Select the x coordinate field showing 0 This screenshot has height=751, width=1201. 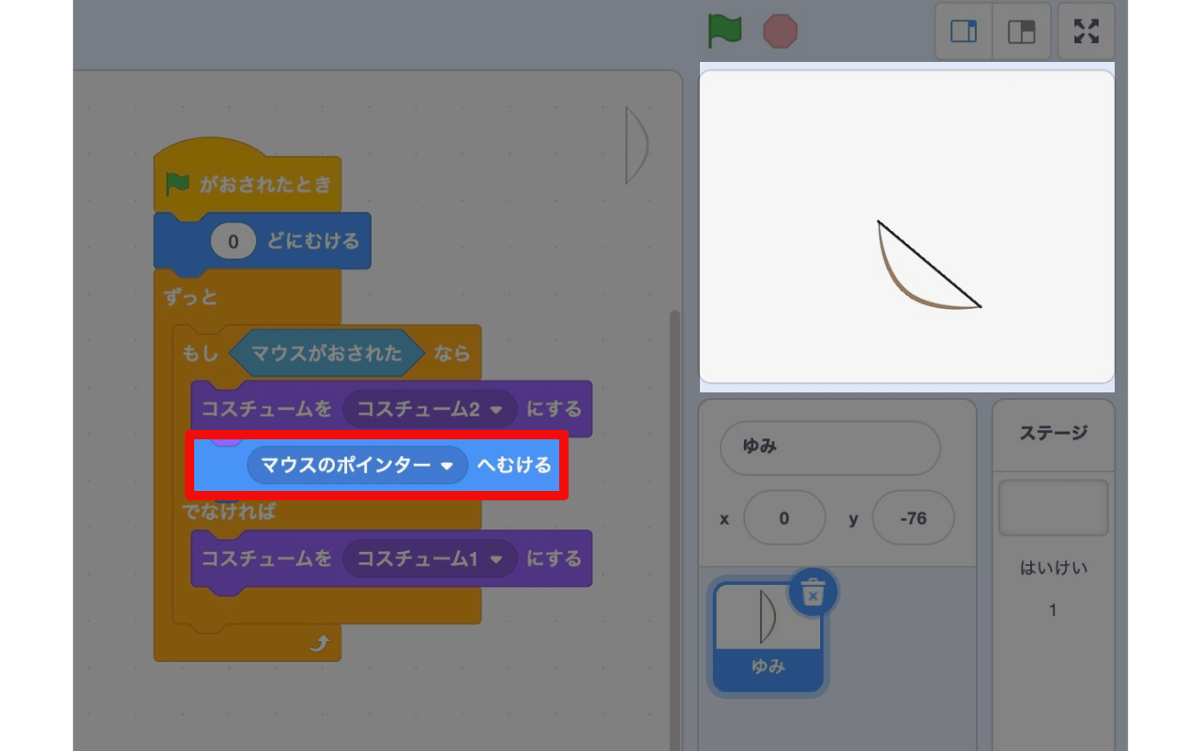[785, 517]
